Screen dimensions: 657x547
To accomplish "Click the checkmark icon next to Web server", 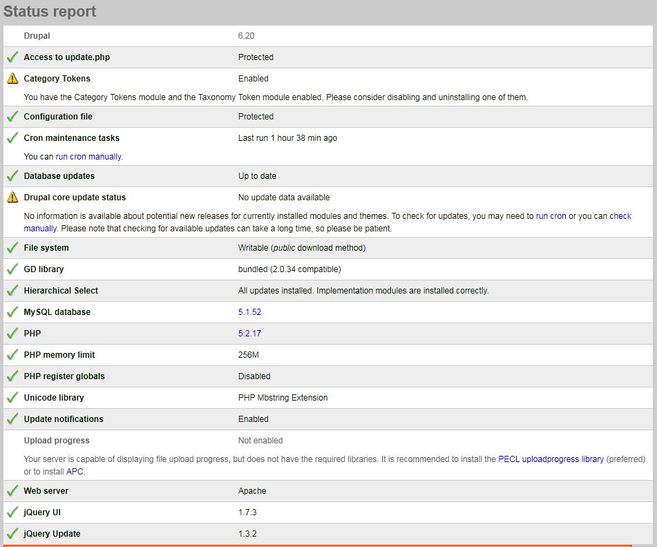I will pos(12,490).
